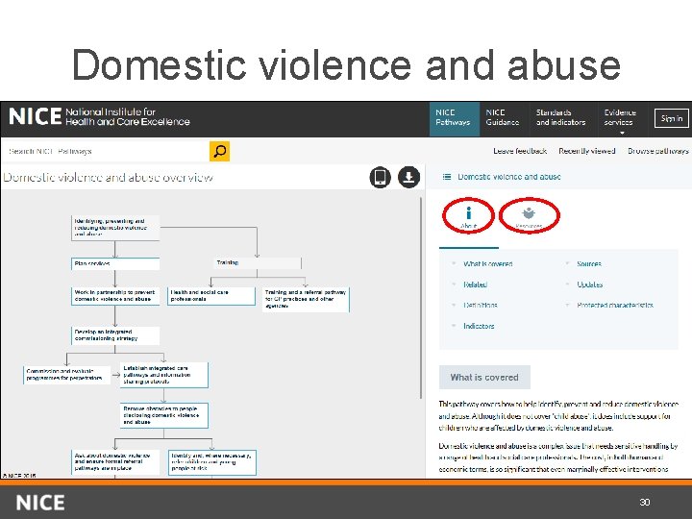692x519 pixels.
Task: Expand the Related section link
Action: [476, 284]
